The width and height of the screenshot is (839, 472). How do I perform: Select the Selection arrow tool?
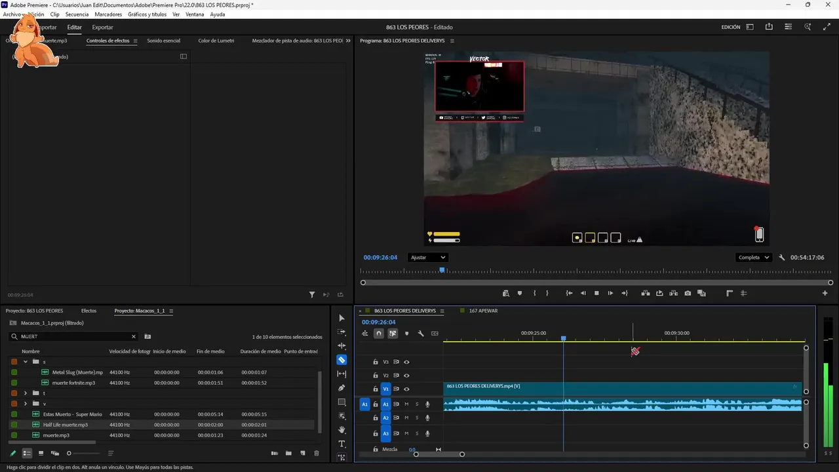tap(341, 318)
